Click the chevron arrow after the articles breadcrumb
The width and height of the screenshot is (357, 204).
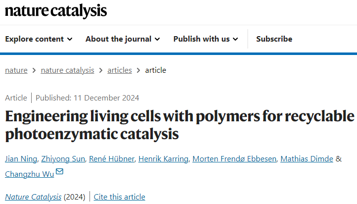[138, 70]
